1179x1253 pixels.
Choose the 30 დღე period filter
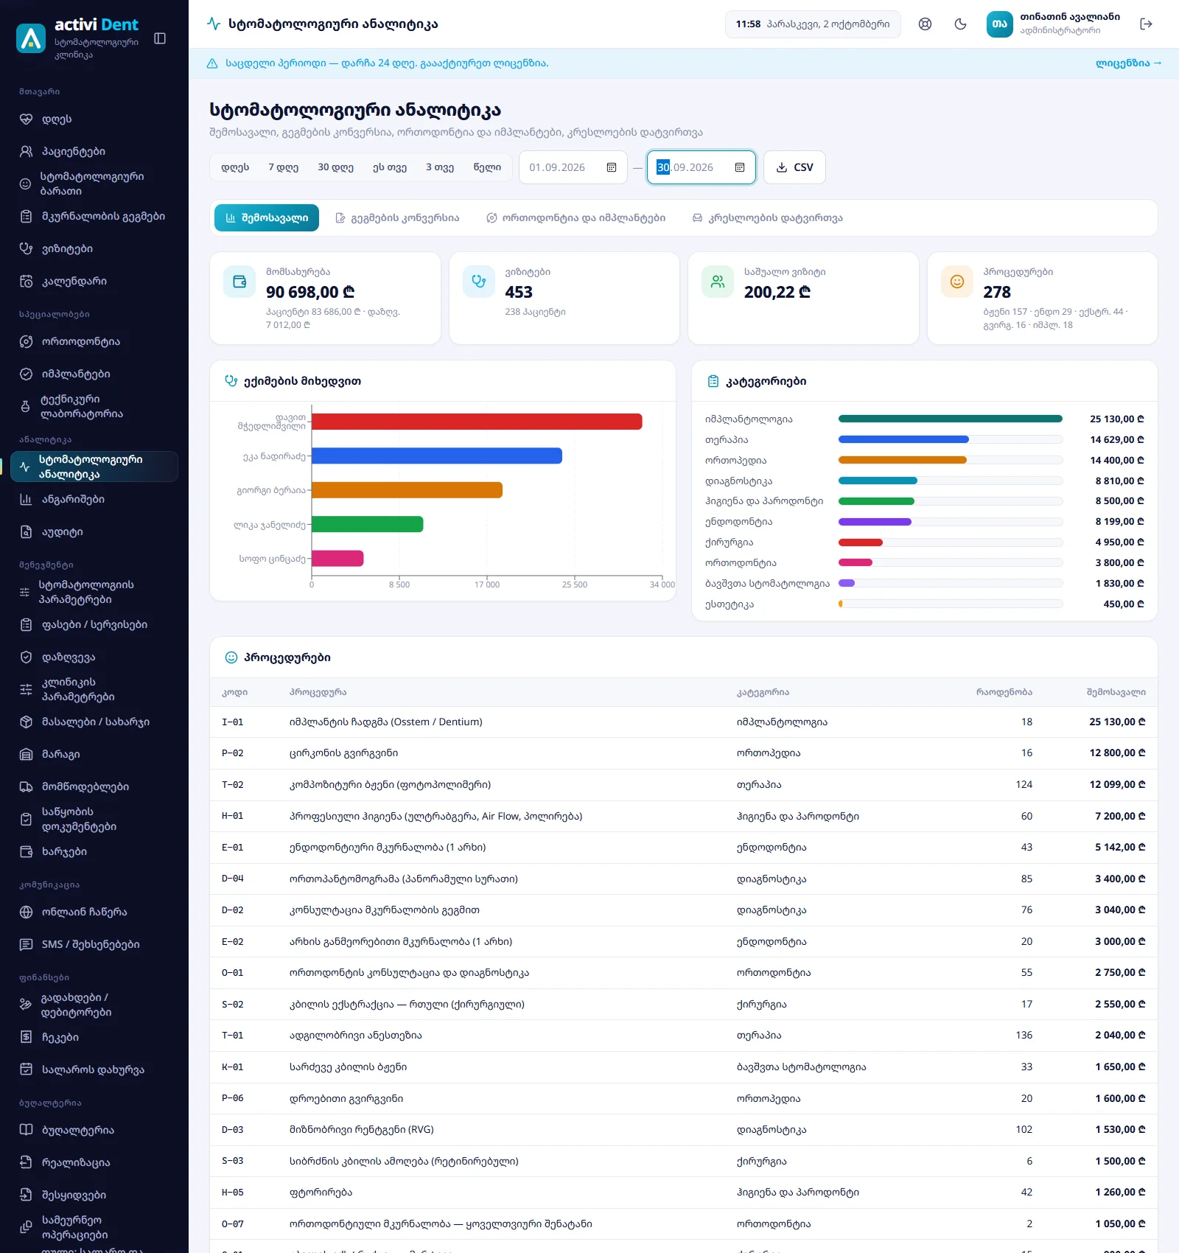pos(336,167)
